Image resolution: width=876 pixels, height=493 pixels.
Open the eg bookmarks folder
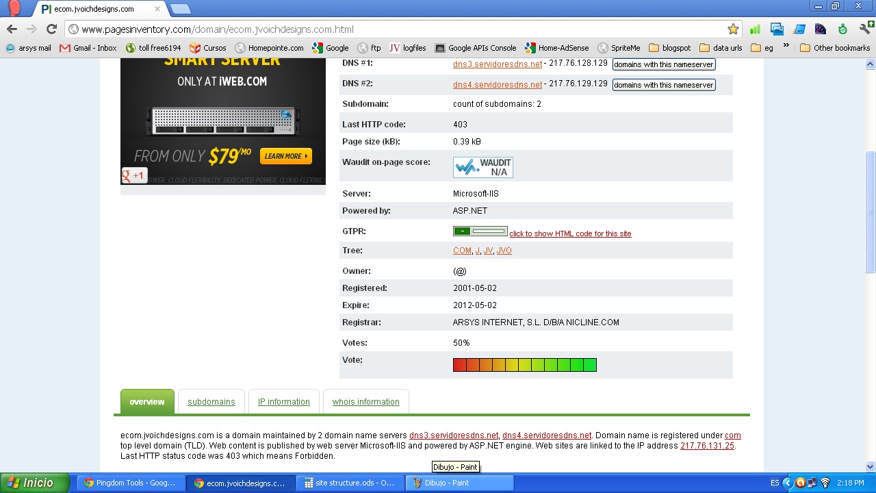coord(762,48)
